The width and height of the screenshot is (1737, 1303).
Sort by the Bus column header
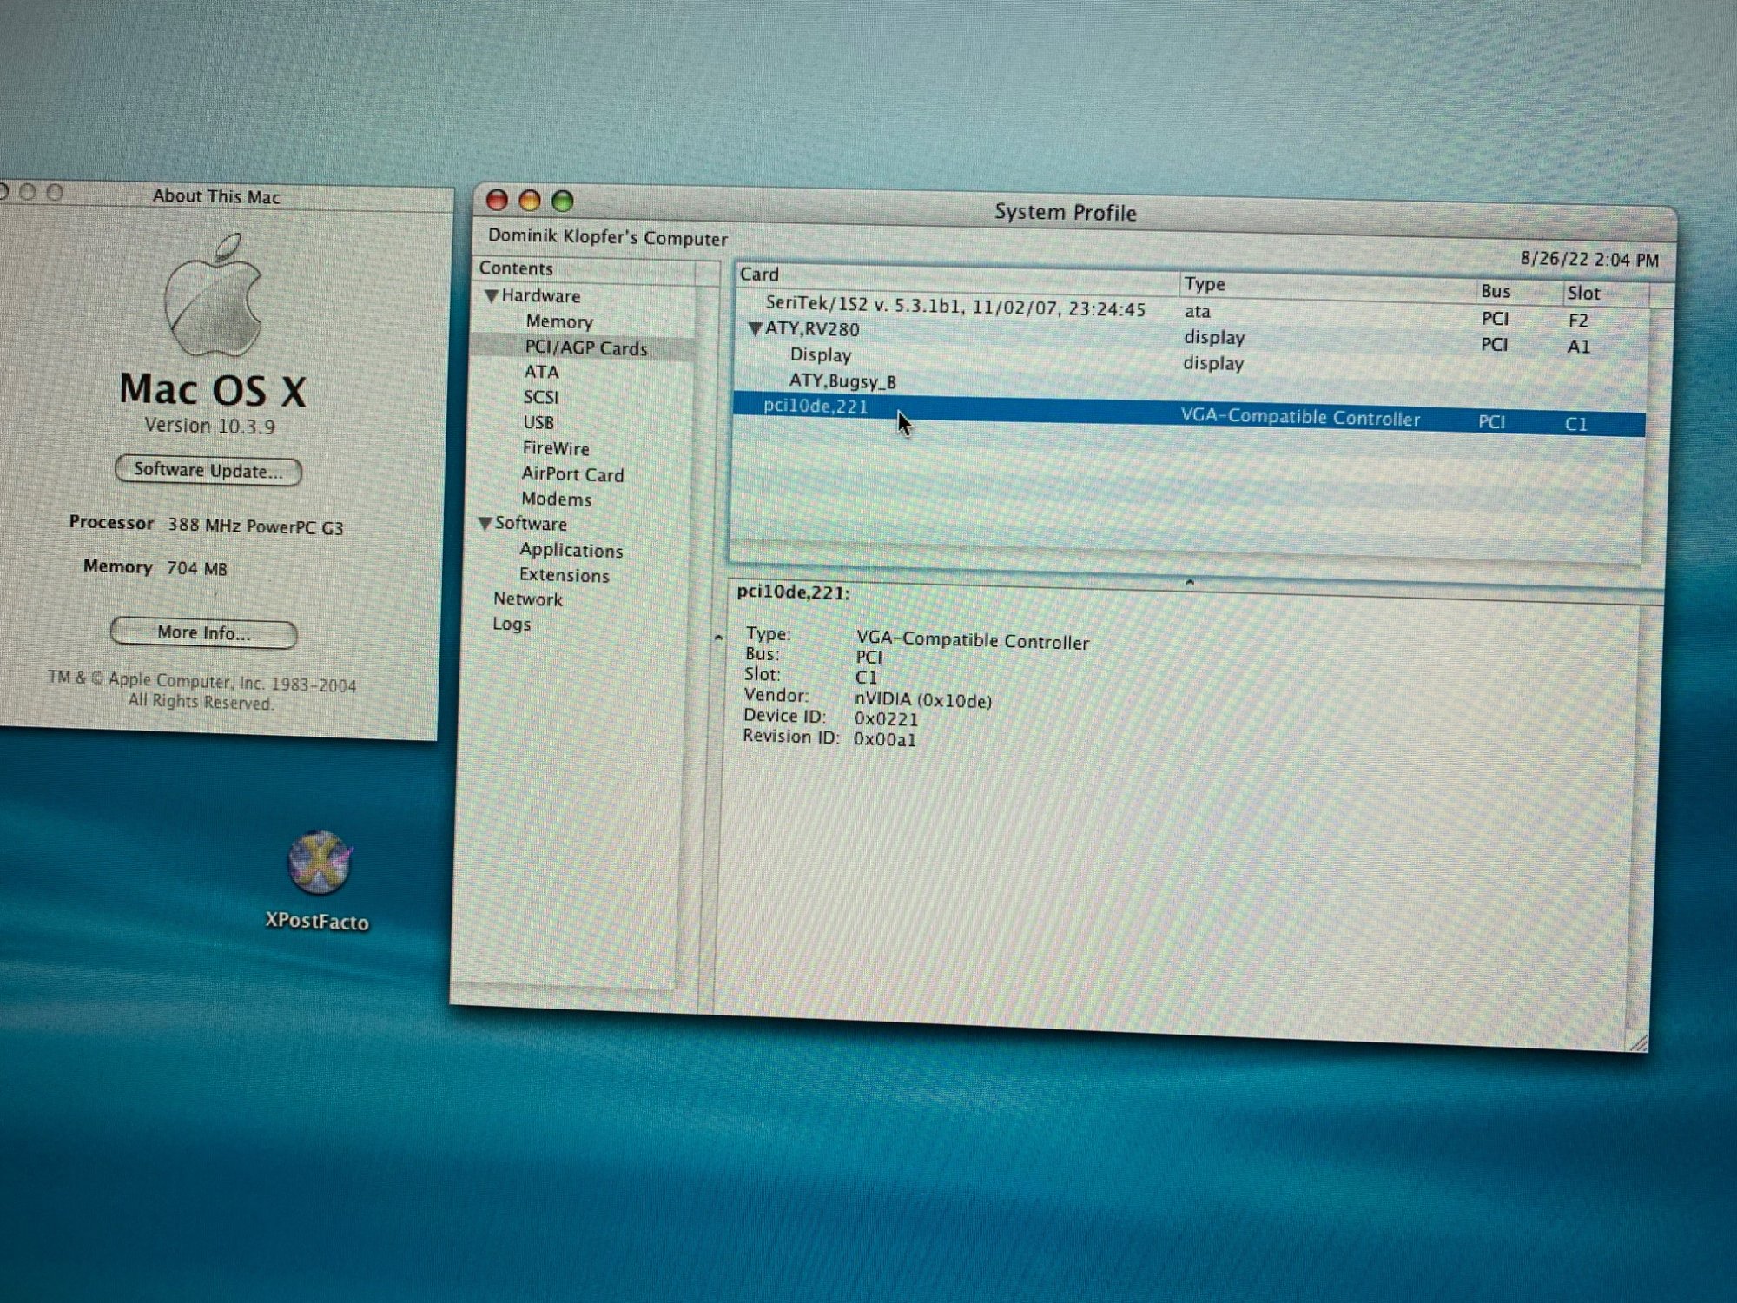point(1520,291)
